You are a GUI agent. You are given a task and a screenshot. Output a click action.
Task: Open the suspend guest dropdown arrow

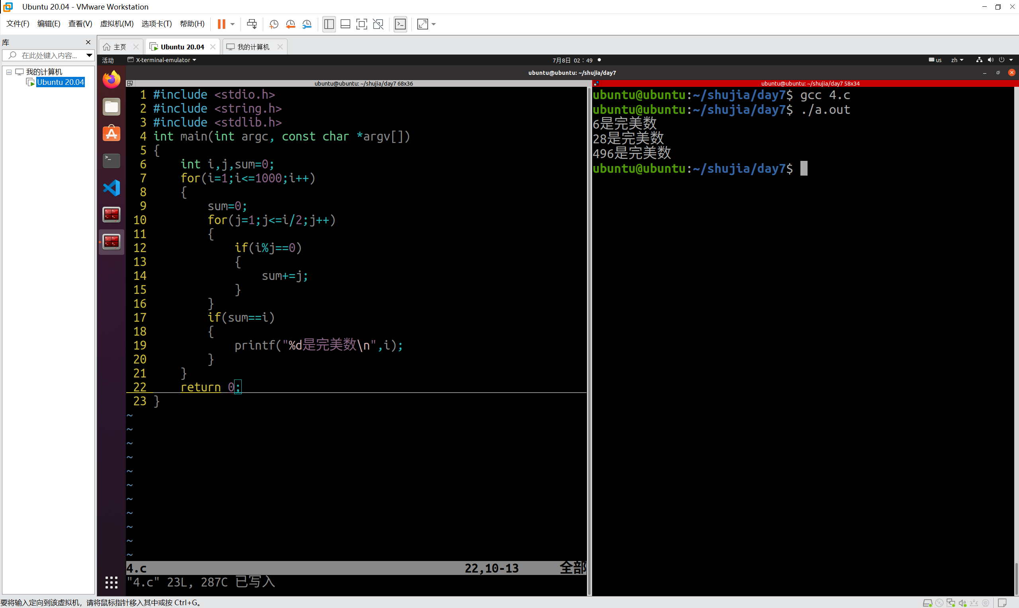[232, 24]
